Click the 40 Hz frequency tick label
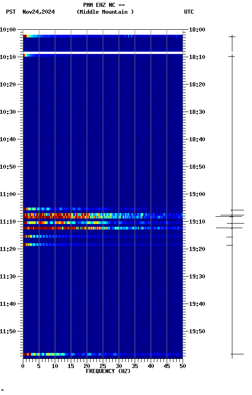 point(151,366)
